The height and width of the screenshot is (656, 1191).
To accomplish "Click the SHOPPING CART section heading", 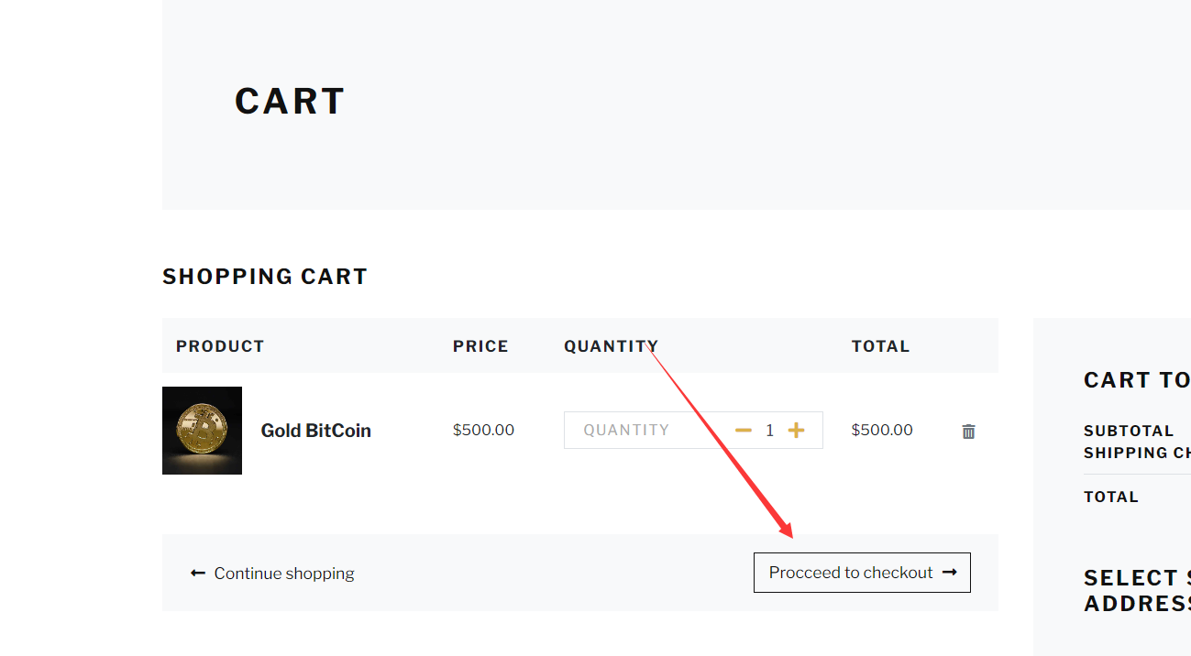I will point(265,277).
